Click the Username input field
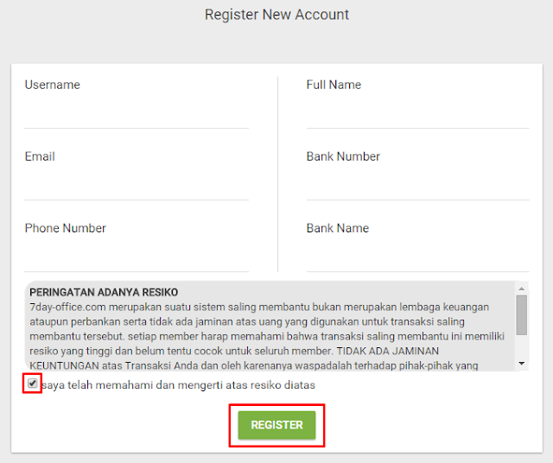 click(137, 113)
